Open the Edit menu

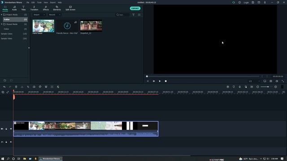click(33, 3)
